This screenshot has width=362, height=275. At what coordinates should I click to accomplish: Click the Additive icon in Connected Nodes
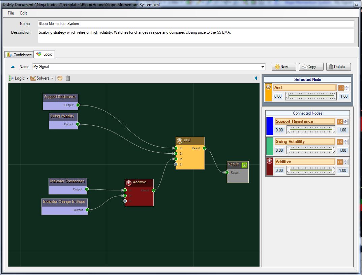point(270,161)
